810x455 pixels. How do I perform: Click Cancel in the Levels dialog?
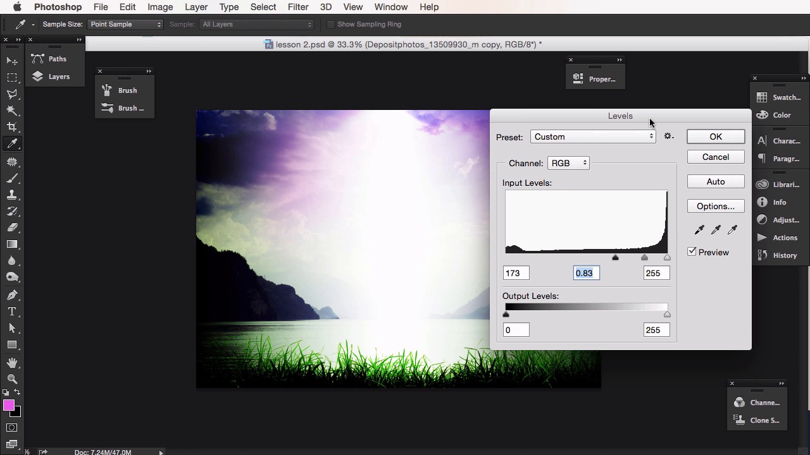click(716, 157)
